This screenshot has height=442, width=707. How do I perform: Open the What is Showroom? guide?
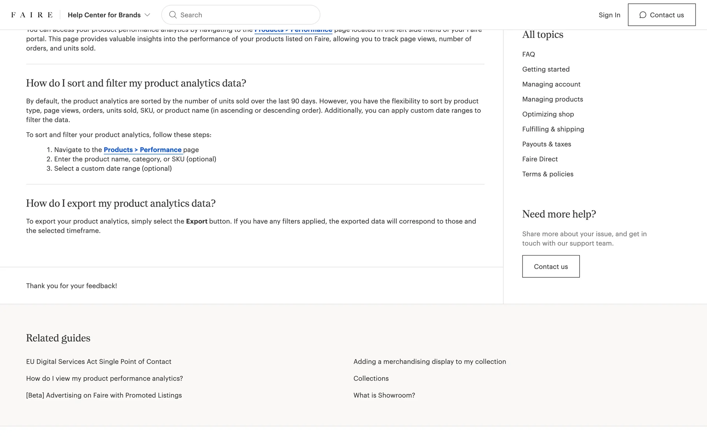384,395
